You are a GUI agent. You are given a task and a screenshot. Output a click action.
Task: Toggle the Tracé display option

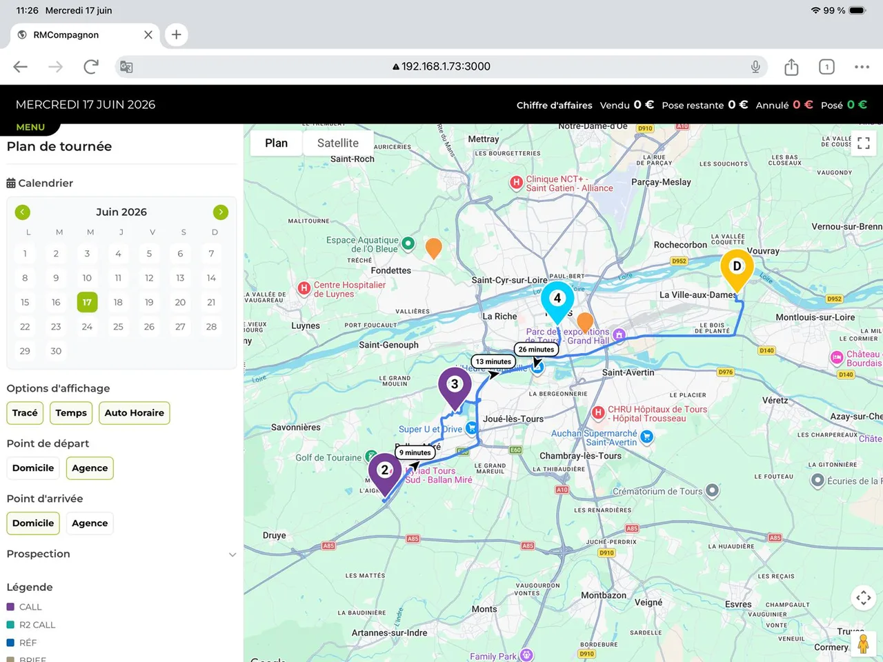(x=25, y=413)
